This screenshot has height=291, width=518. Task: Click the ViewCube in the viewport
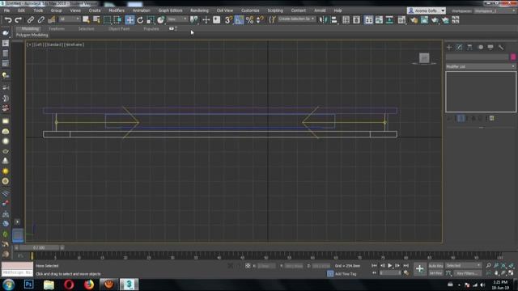coord(424,58)
